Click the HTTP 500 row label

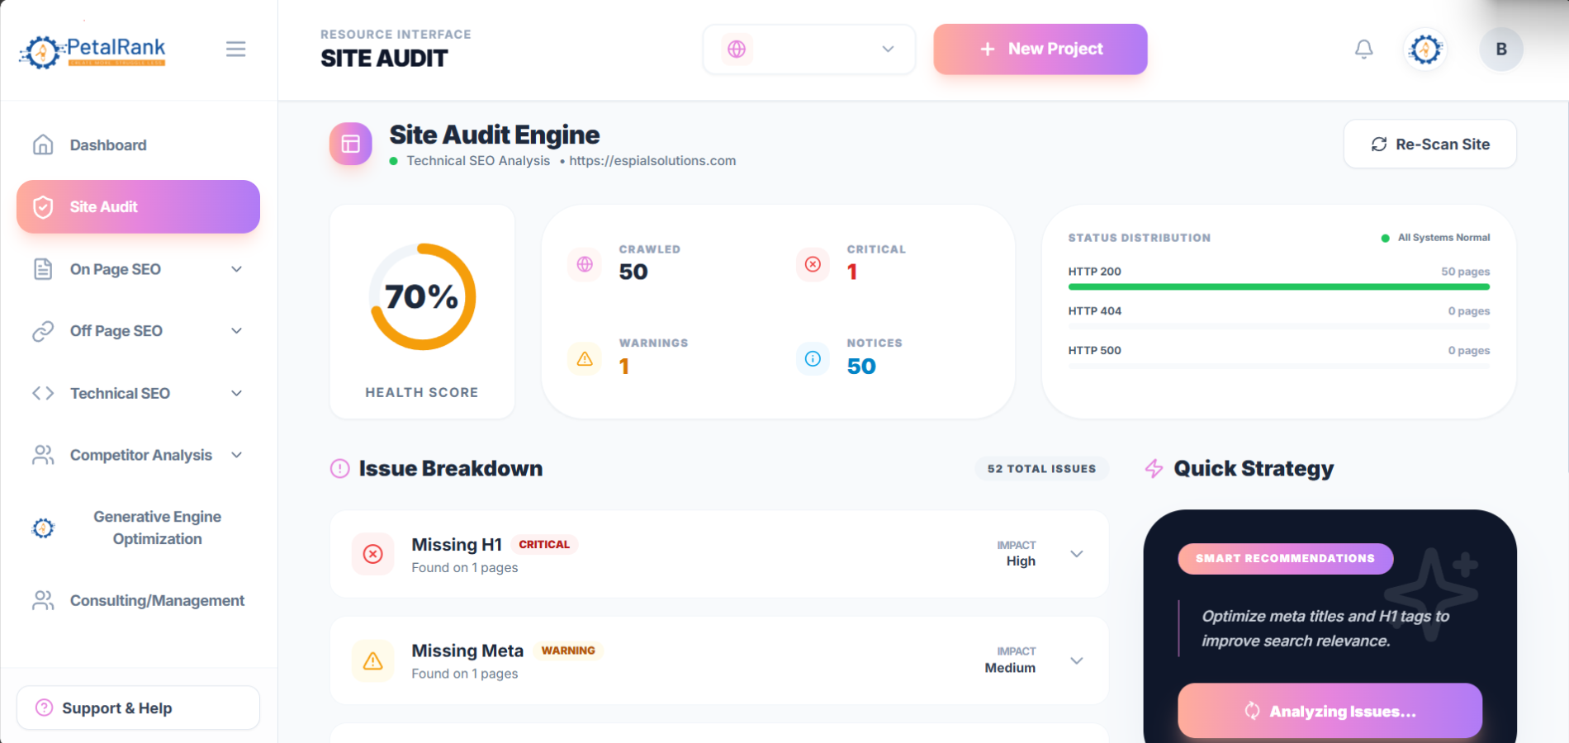point(1095,351)
